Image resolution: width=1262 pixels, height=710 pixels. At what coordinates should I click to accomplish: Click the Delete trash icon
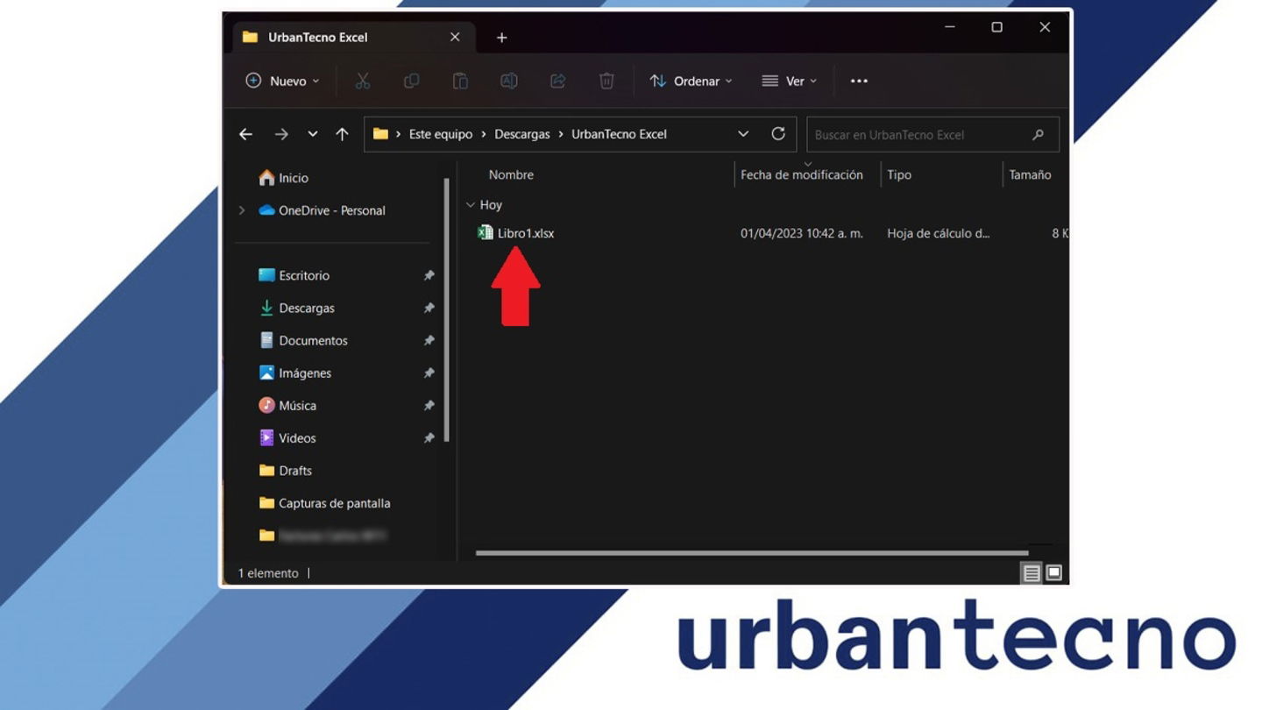(x=606, y=81)
